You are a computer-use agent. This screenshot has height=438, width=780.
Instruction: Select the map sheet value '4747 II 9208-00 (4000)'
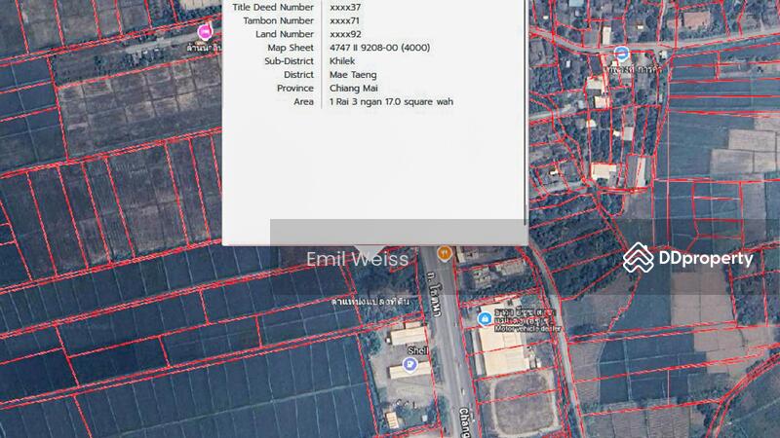[x=379, y=47]
